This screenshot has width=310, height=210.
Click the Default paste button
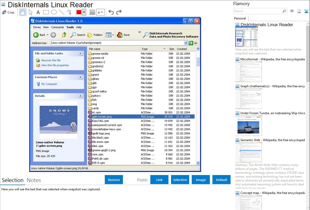pos(222,180)
